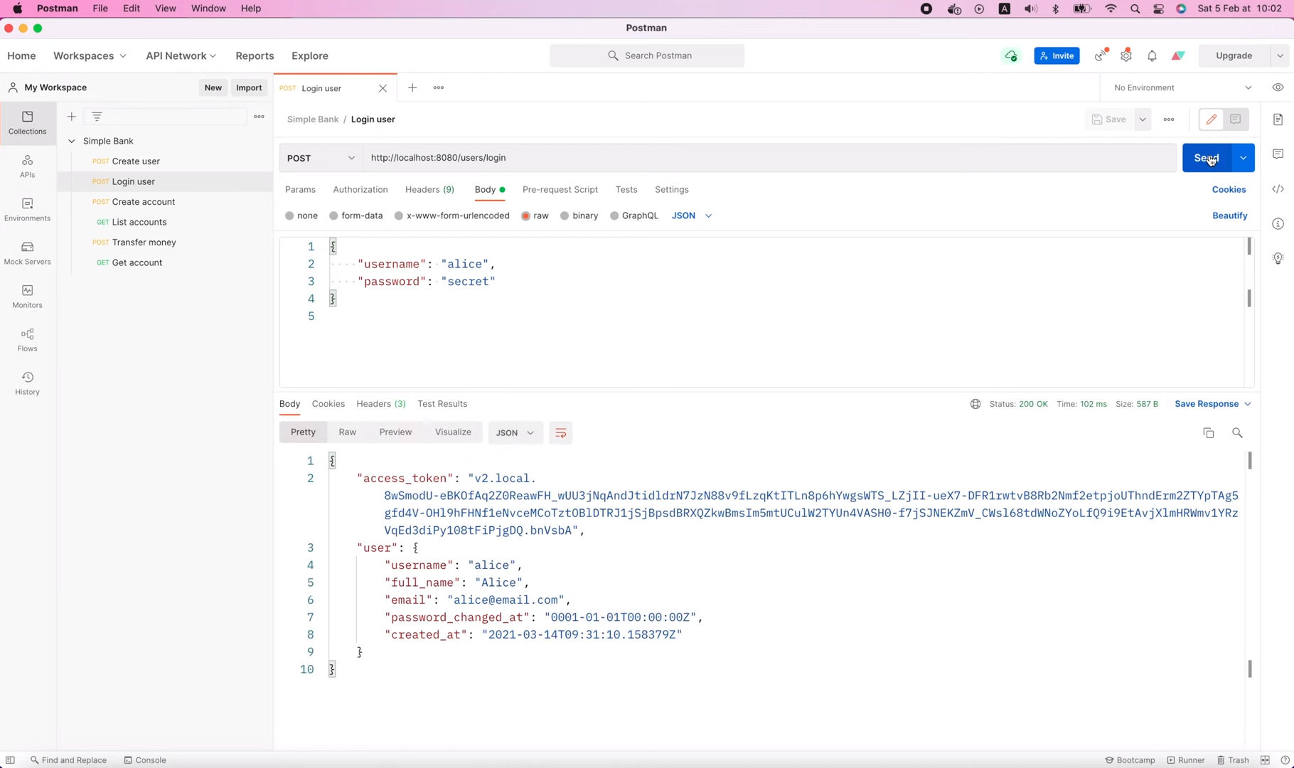Open response Cookies tab
1294x768 pixels.
(x=328, y=404)
